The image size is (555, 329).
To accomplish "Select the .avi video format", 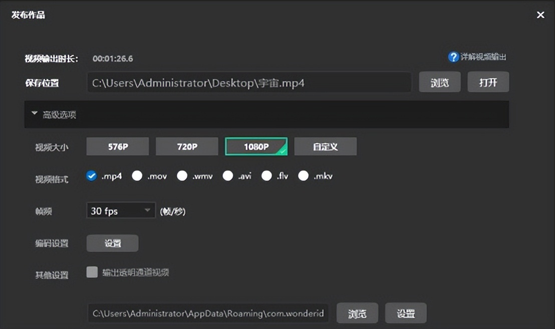I will (x=228, y=176).
